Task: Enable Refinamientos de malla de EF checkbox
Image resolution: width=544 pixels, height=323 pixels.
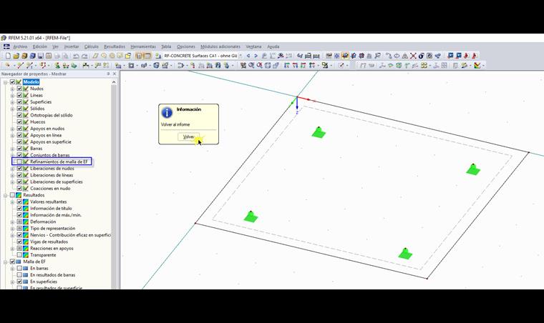Action: pos(19,161)
